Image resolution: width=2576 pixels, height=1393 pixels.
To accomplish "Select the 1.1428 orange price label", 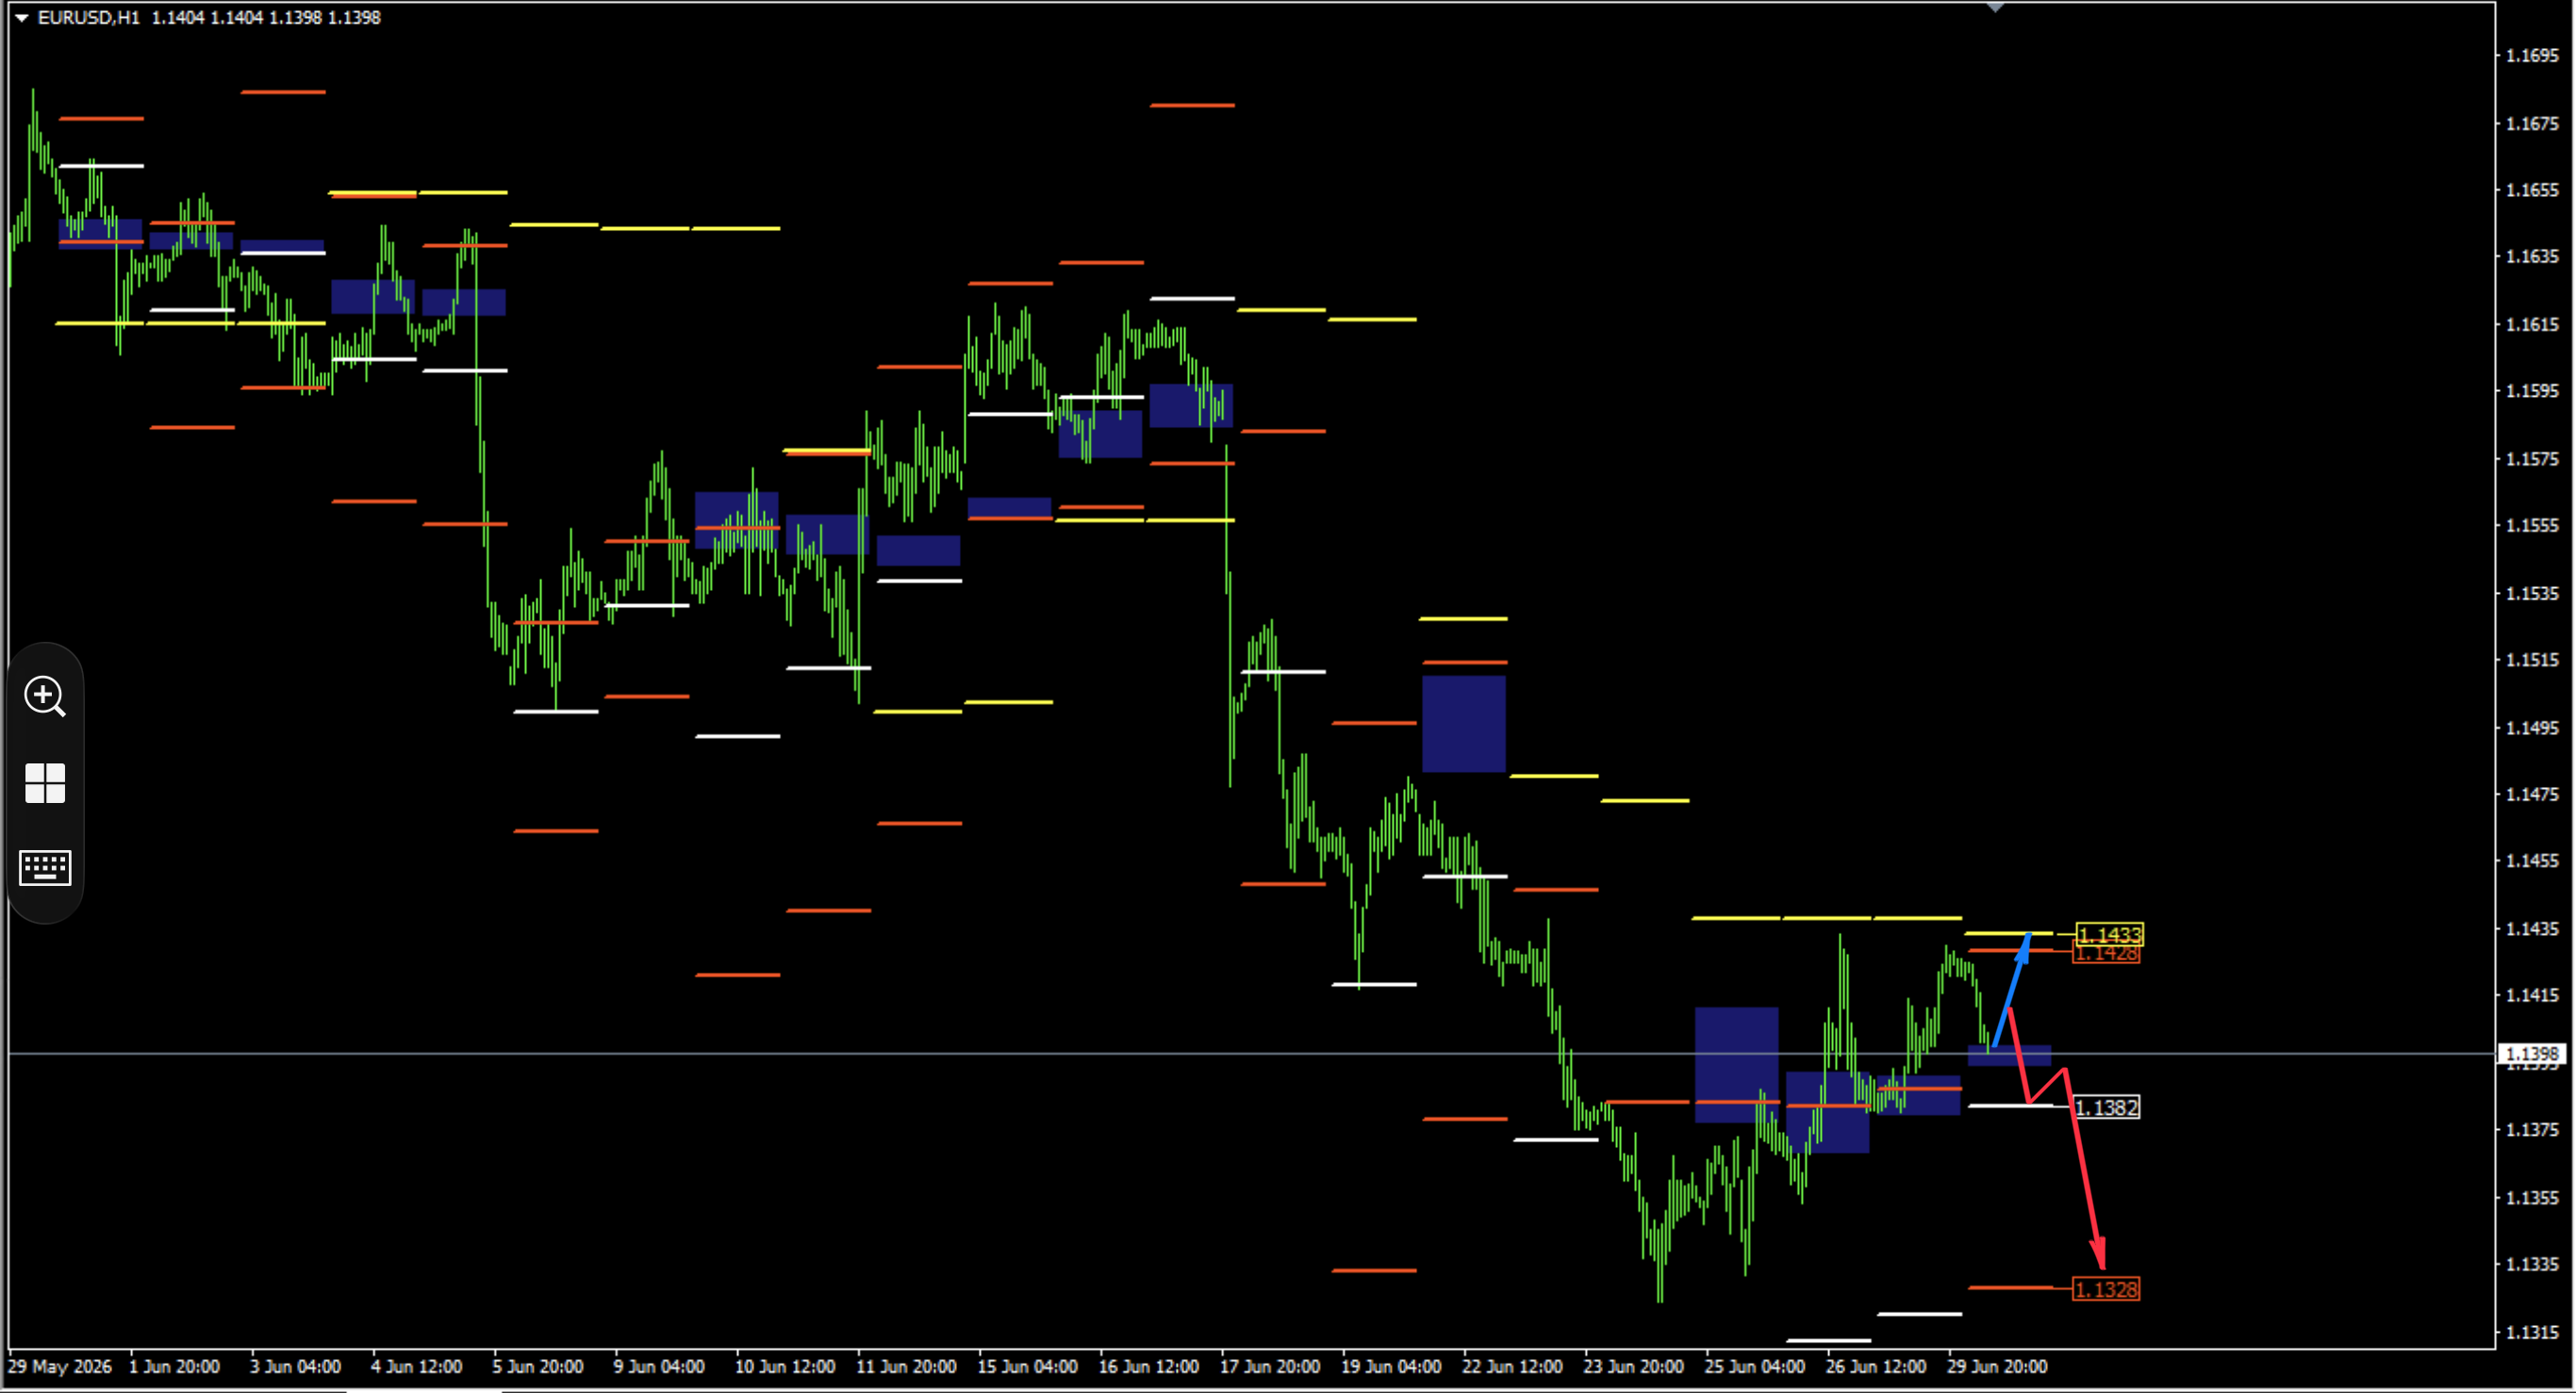I will [x=2106, y=955].
